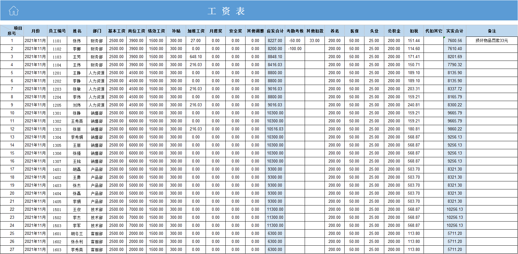Click net pay cell 7600.56

click(455, 40)
